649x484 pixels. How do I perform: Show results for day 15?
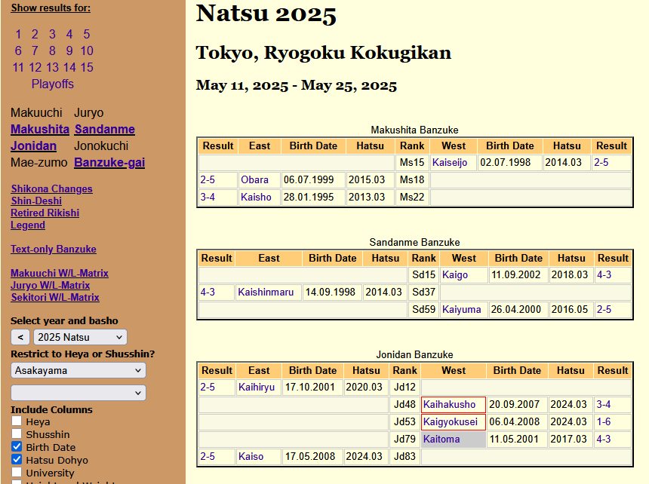(x=87, y=67)
